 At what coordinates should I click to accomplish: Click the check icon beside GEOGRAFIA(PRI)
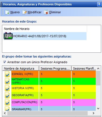pyautogui.click(x=7, y=95)
